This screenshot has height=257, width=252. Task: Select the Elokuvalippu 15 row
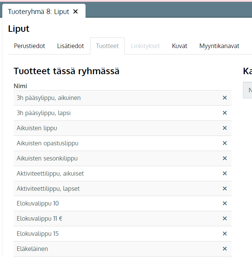pos(123,234)
